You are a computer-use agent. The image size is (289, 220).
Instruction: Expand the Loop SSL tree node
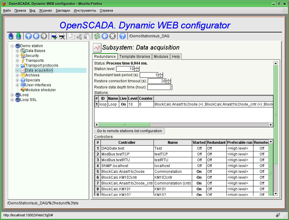[x=12, y=100]
